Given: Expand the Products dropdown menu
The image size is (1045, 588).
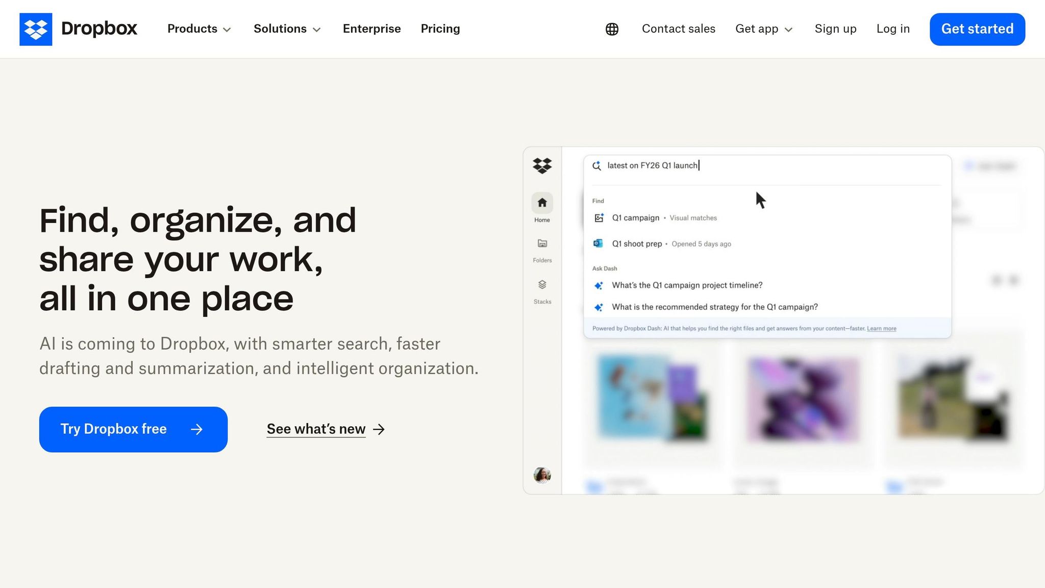Looking at the screenshot, I should click(x=199, y=29).
